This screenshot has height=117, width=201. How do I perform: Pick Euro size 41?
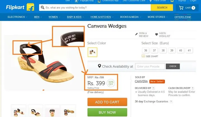[190, 50]
